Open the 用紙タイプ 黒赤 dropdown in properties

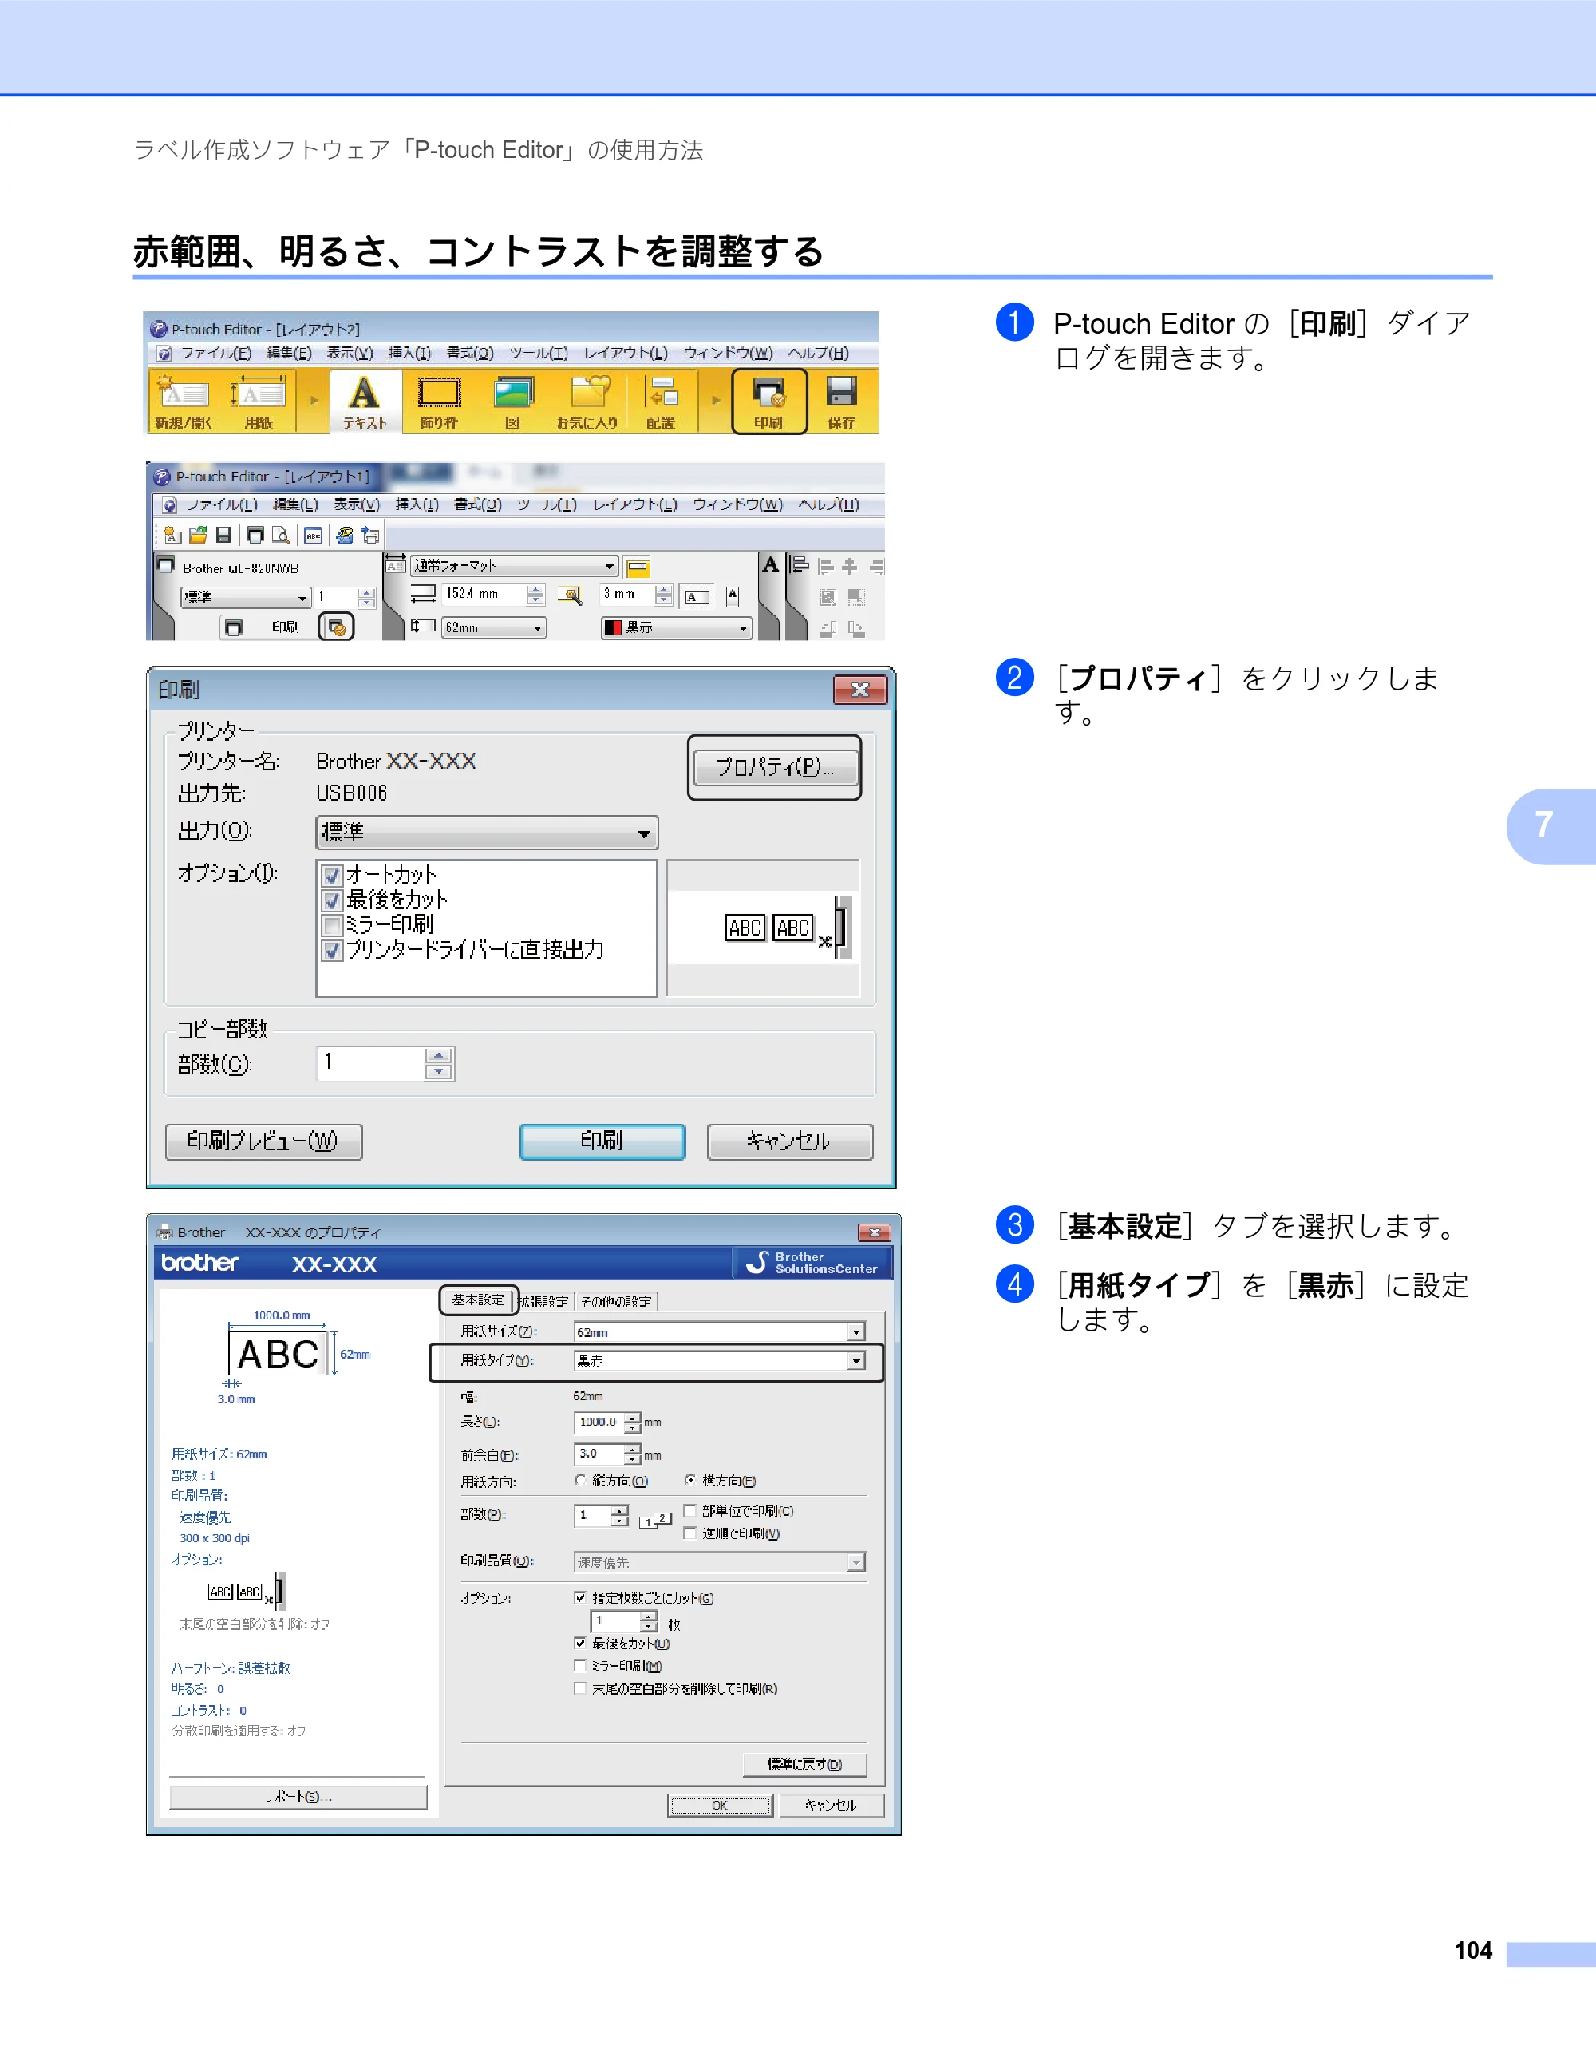coord(720,1361)
